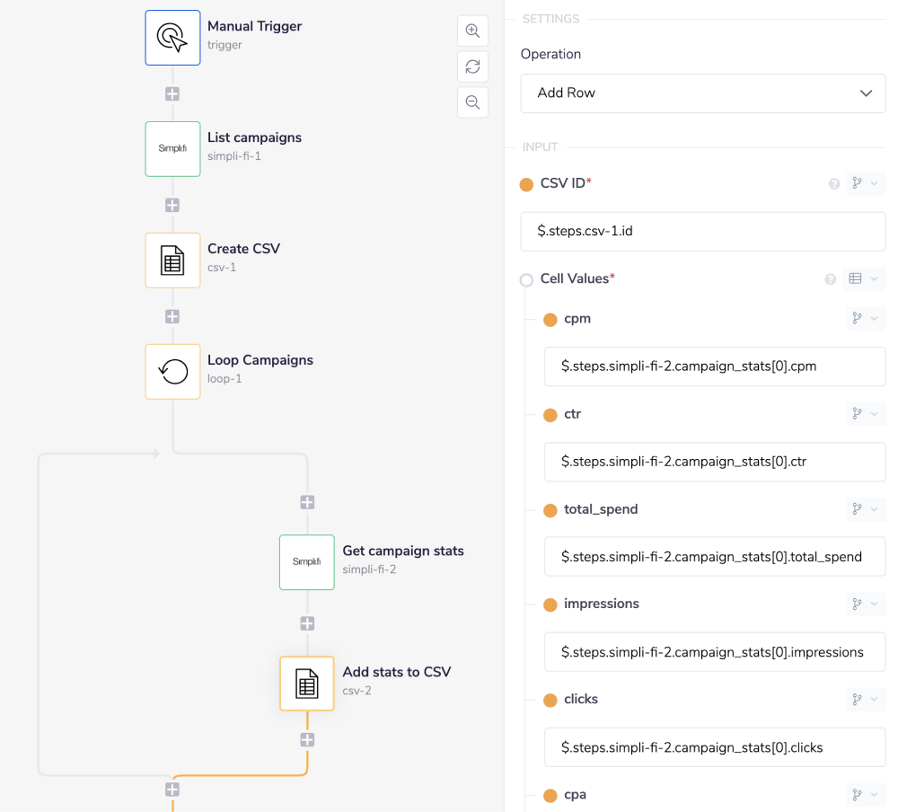Select the Loop Campaigns node icon

click(172, 372)
